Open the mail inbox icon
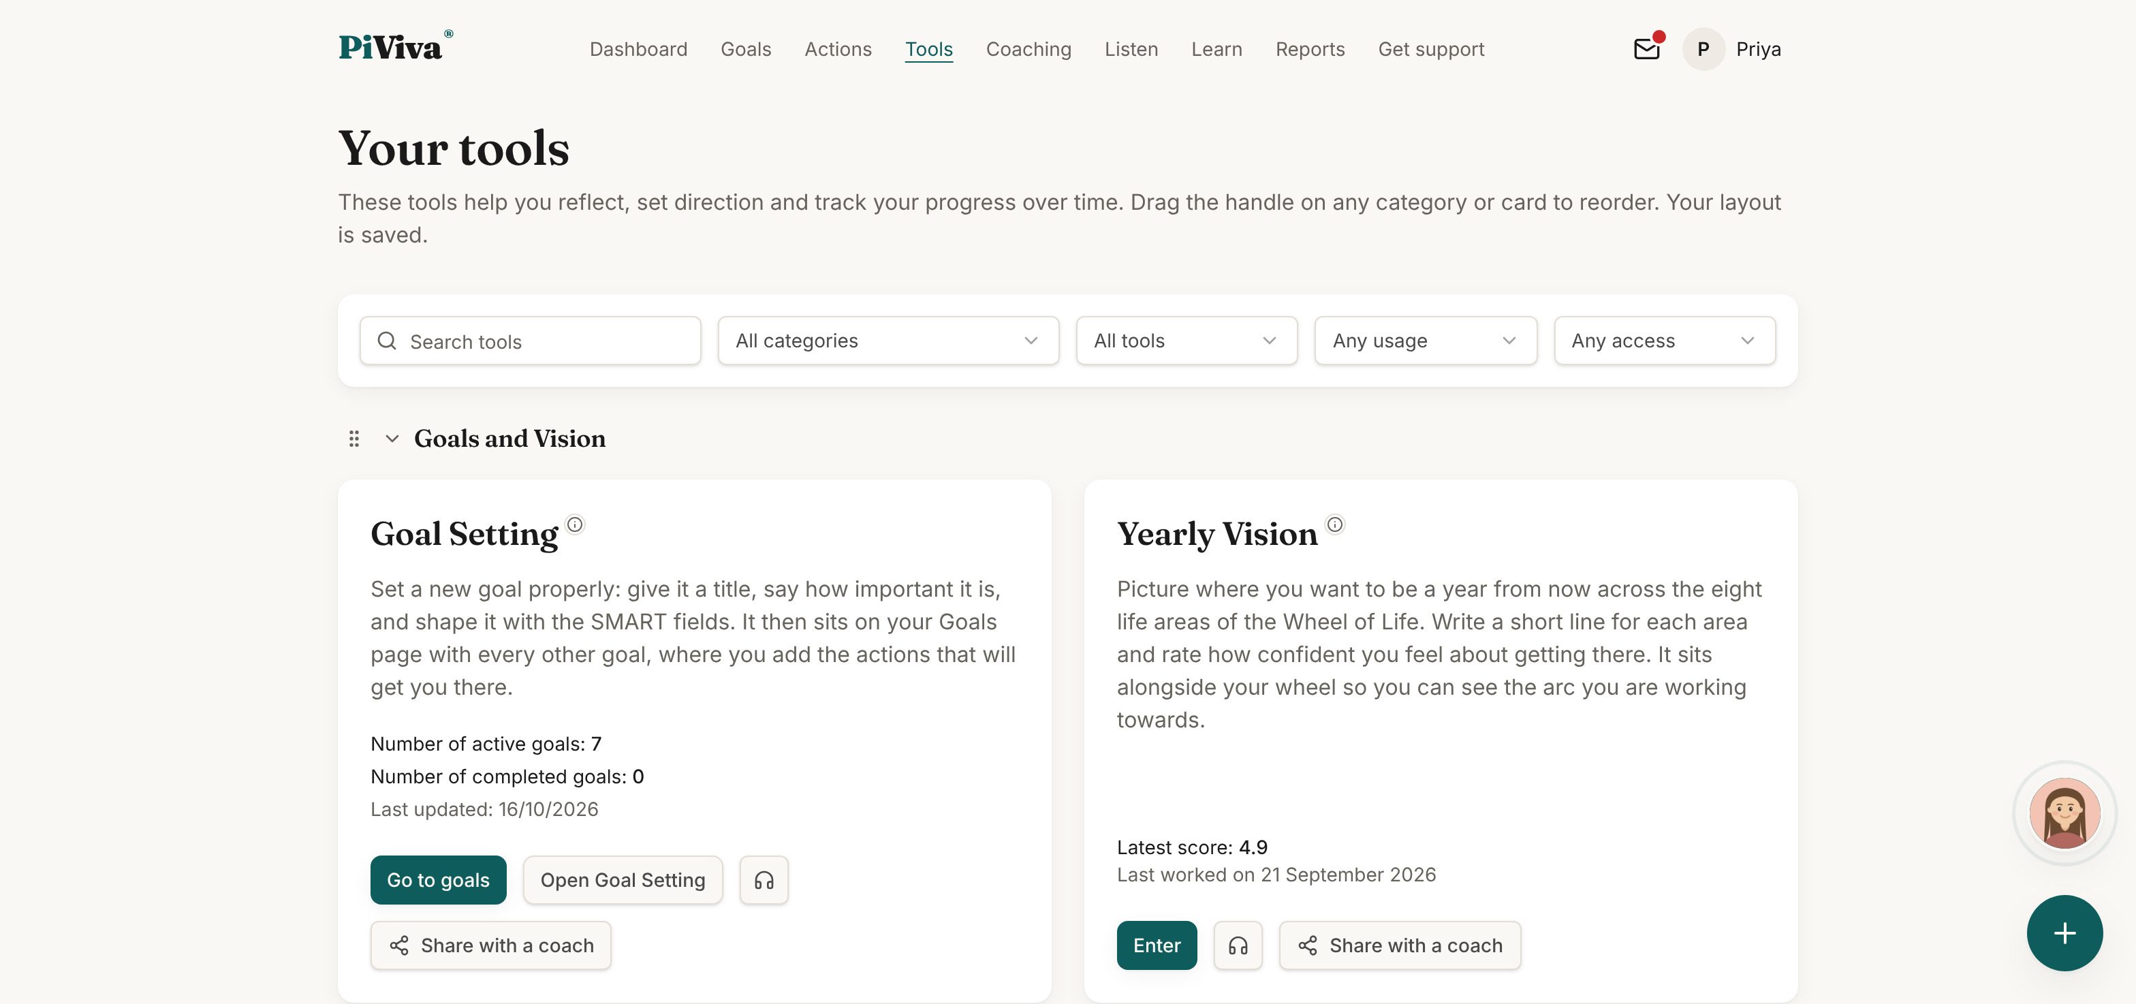2136x1004 pixels. (1647, 49)
